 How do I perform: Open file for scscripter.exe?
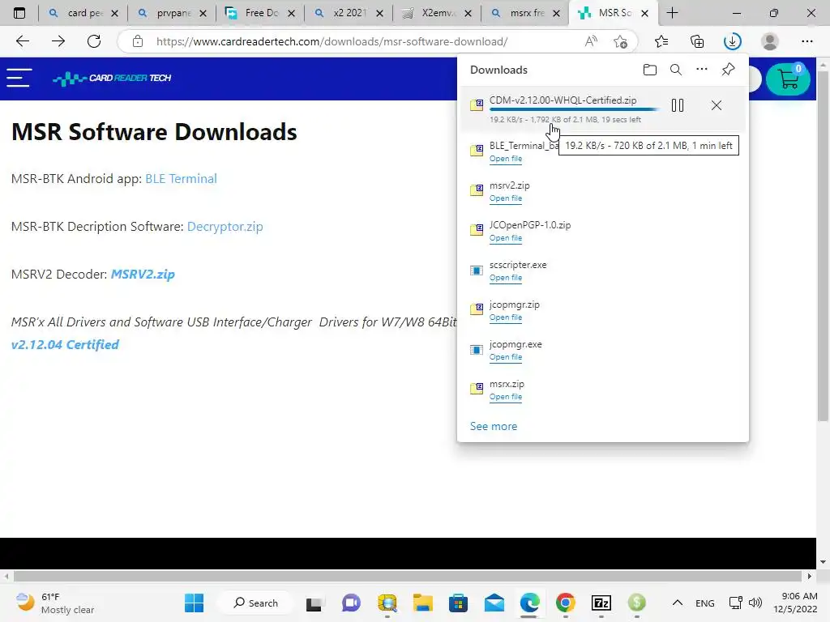506,278
